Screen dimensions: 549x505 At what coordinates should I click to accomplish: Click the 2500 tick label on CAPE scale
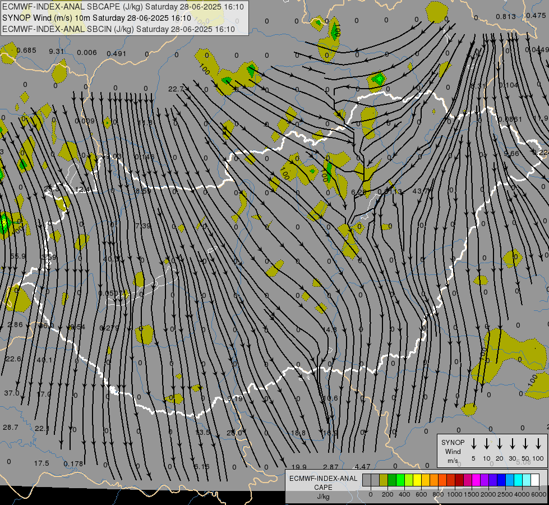[x=505, y=494]
